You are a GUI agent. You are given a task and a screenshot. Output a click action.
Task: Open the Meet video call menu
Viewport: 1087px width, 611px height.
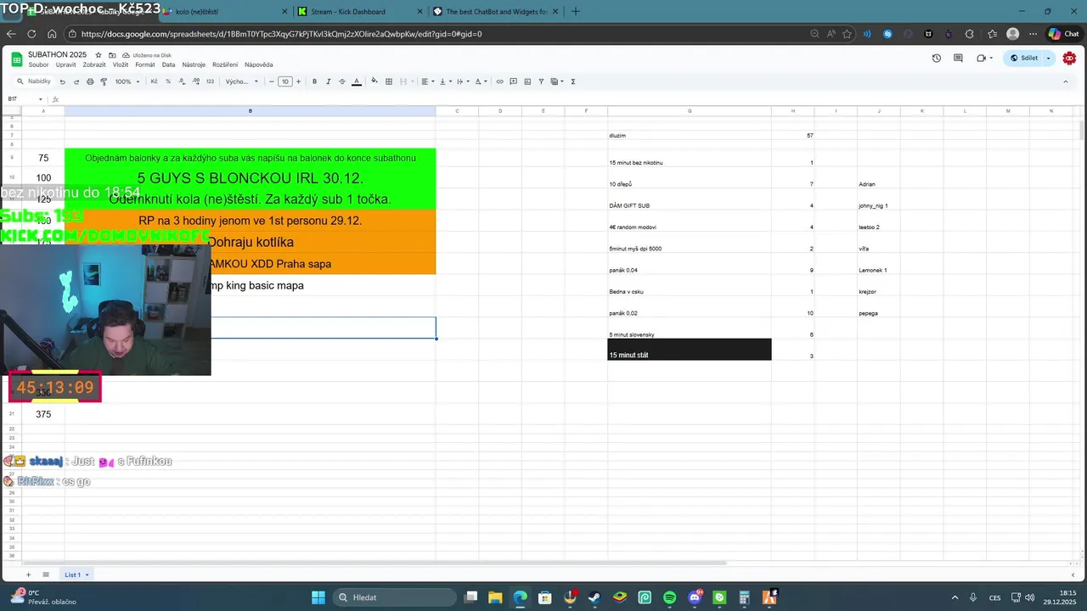tap(984, 58)
